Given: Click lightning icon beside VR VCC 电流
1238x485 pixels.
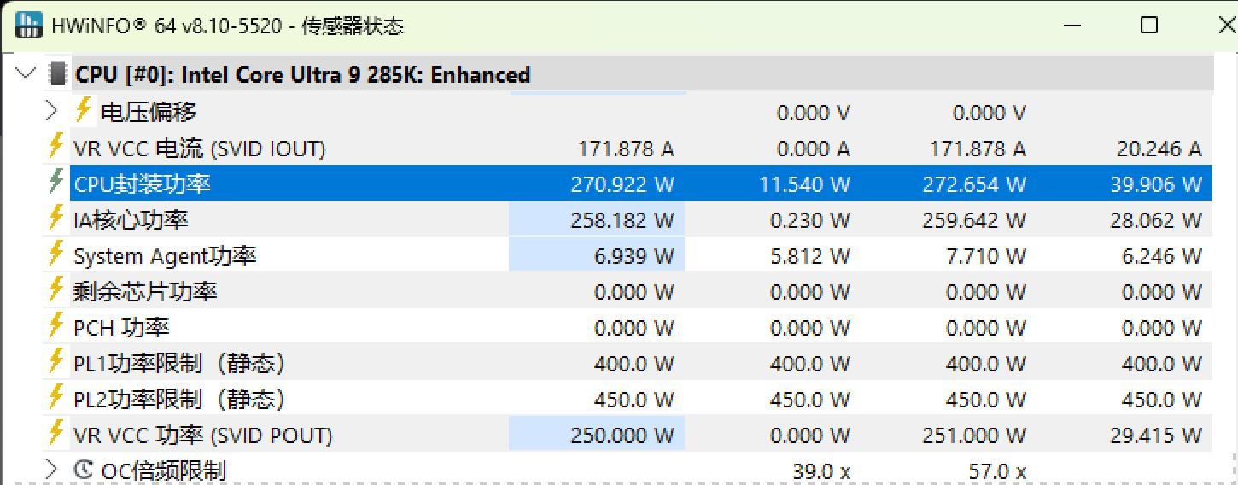Looking at the screenshot, I should [x=55, y=148].
